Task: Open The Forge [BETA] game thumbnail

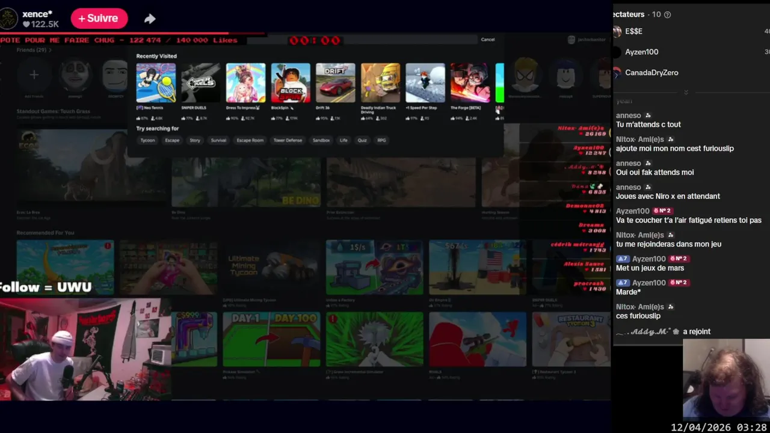Action: tap(470, 83)
